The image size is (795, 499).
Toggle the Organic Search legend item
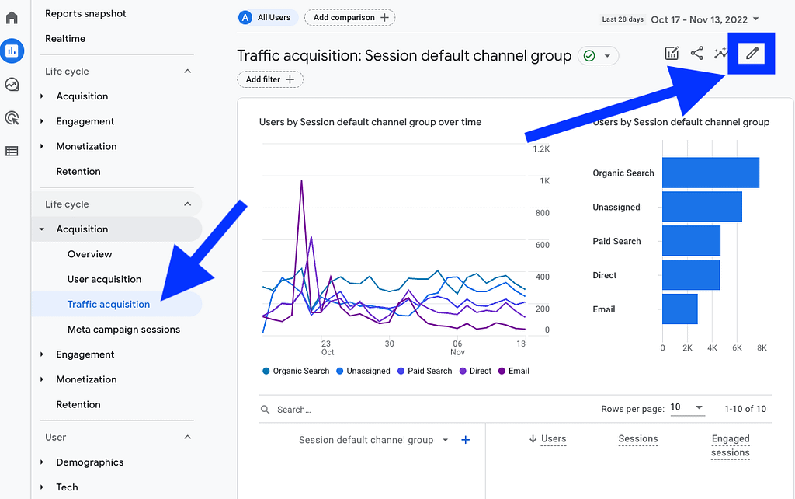(x=296, y=371)
